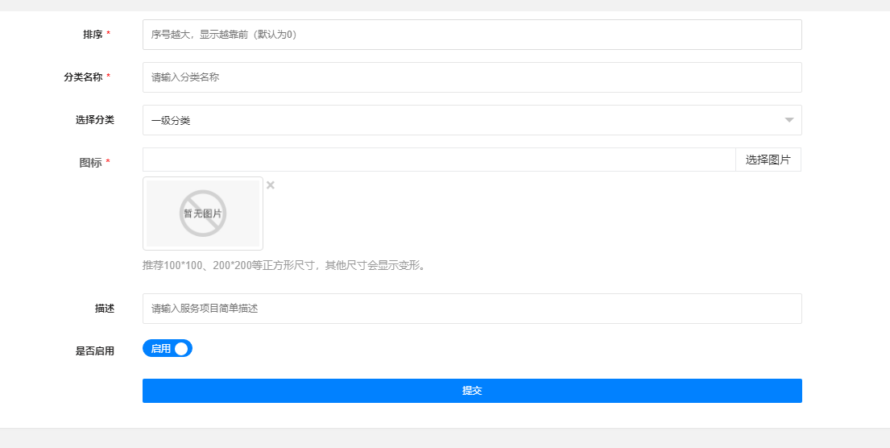The height and width of the screenshot is (448, 890).
Task: Click the 分类名称 field label
Action: [83, 77]
